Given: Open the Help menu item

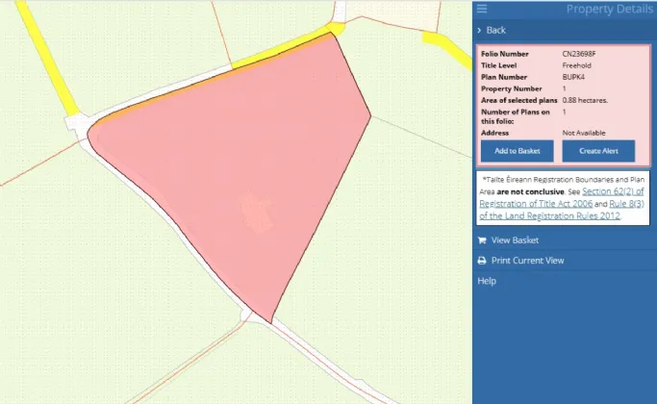Looking at the screenshot, I should click(x=487, y=281).
